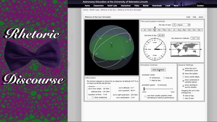Click Jul on the year timeline bar
Image resolution: width=217 pixels, height=122 pixels.
[174, 30]
